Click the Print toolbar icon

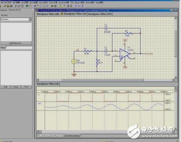11,6
